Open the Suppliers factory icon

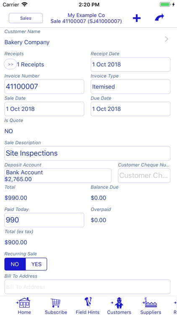150,303
